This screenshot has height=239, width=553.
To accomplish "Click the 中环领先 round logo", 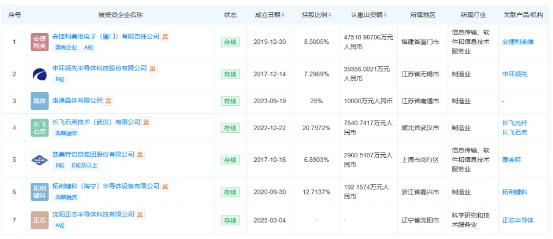I will [x=39, y=74].
